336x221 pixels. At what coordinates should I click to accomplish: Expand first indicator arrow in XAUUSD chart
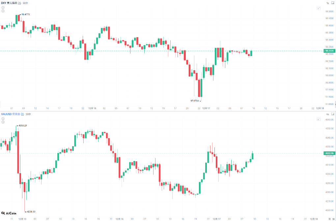(x=3, y=118)
